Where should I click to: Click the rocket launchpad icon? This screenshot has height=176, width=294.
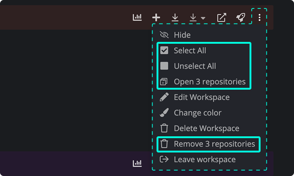point(241,17)
